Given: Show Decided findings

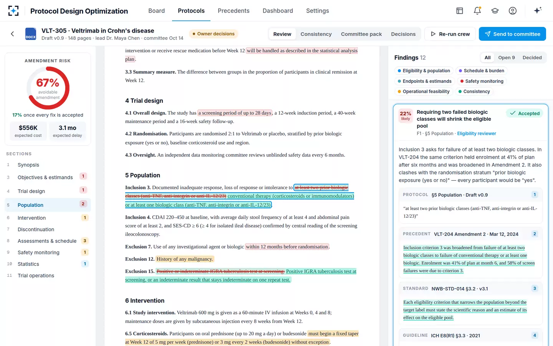Looking at the screenshot, I should 532,58.
